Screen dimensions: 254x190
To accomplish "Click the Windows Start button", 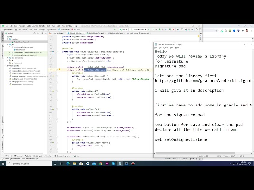I will pyautogui.click(x=3, y=163).
